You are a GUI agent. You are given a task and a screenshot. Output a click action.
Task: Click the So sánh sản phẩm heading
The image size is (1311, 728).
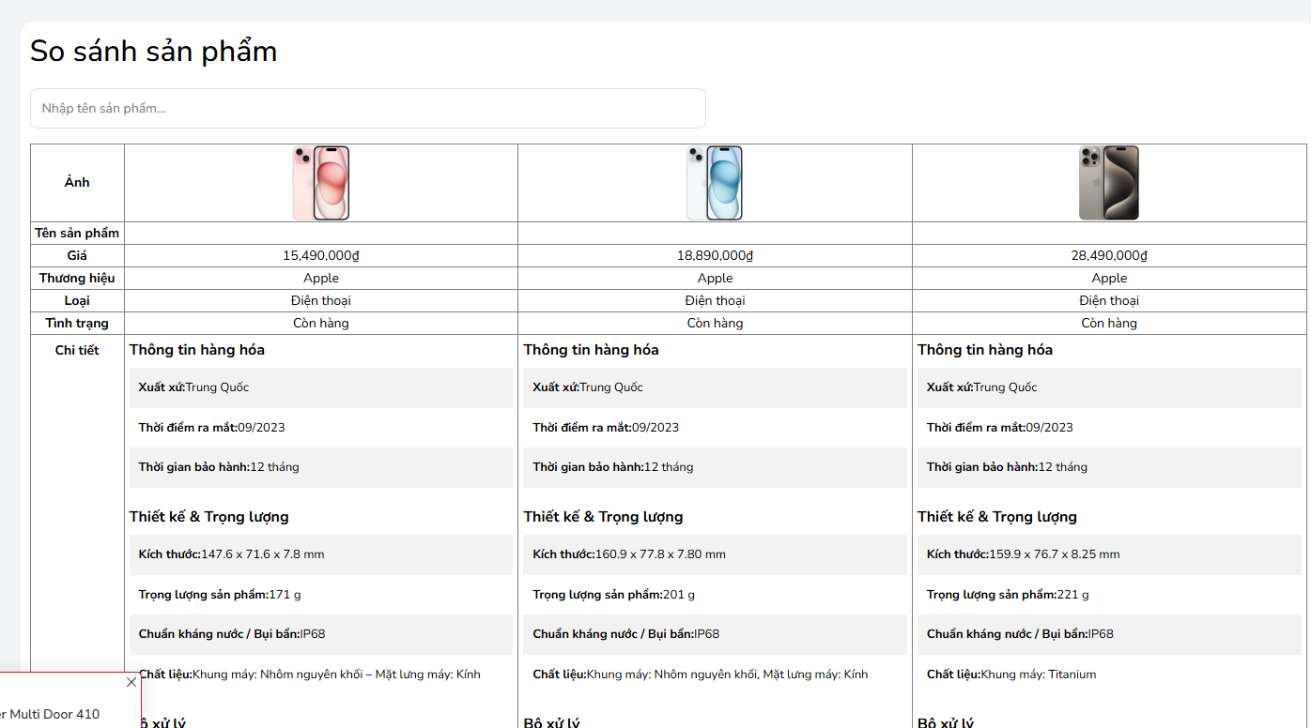(x=154, y=52)
